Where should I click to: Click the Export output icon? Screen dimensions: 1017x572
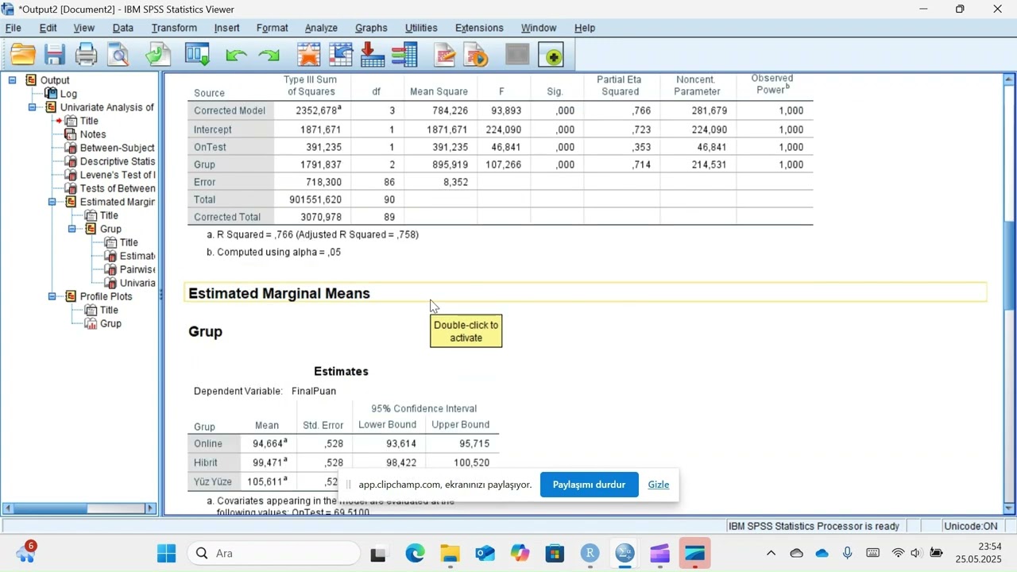(x=158, y=55)
